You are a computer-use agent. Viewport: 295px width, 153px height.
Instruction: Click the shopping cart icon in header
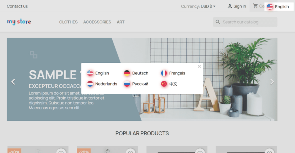255,6
